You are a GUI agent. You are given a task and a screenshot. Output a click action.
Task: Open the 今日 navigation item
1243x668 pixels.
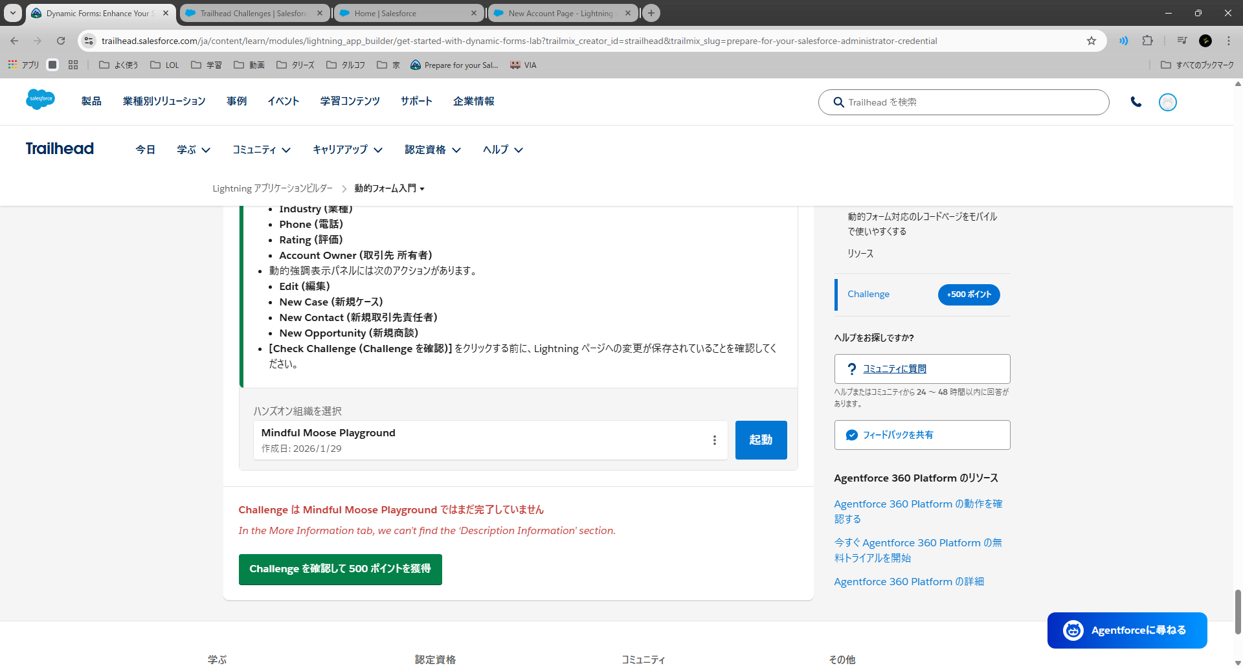[145, 150]
